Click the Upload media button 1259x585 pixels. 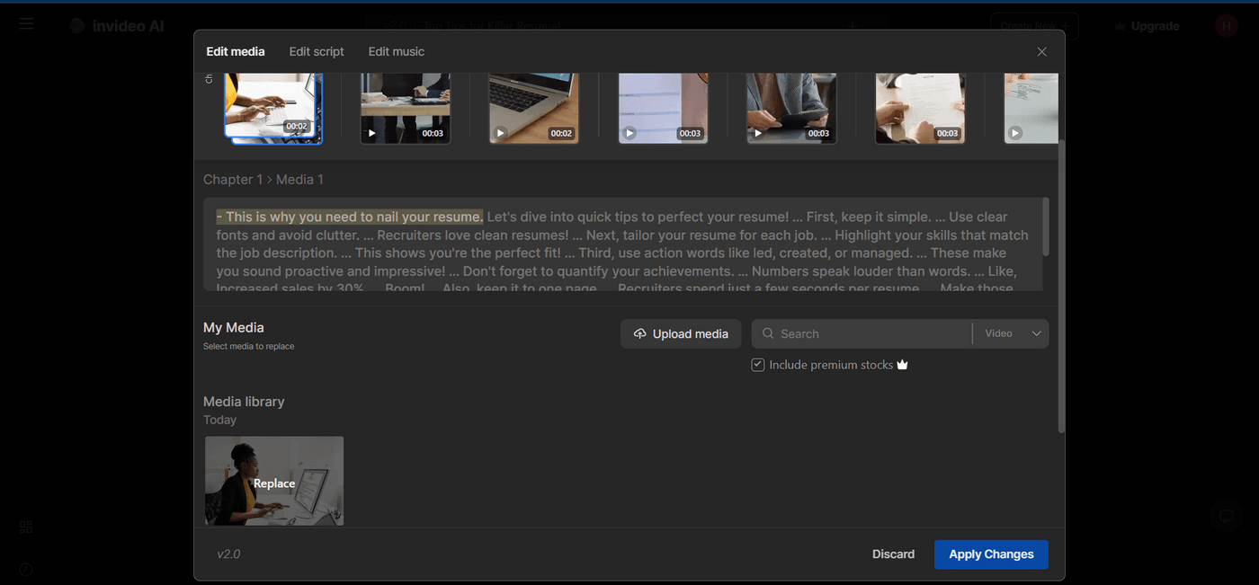coord(681,333)
